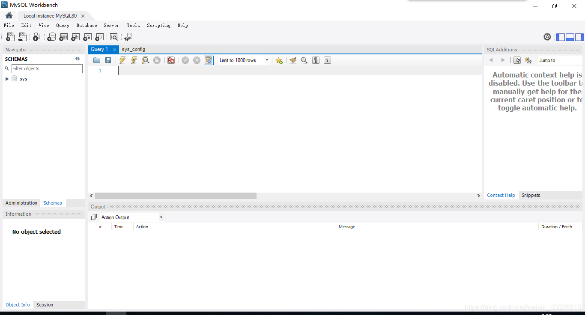Run EXPLAIN on the current statement
The height and width of the screenshot is (315, 585).
146,60
